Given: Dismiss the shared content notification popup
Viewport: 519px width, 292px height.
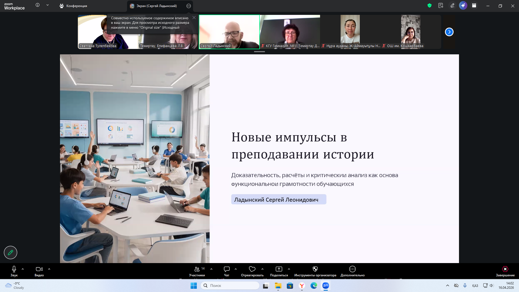Looking at the screenshot, I should tap(194, 17).
